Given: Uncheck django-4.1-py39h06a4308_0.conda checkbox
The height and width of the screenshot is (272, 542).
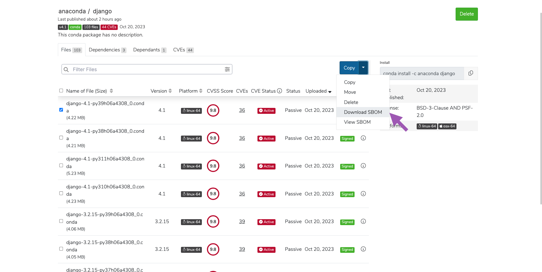Looking at the screenshot, I should coord(61,110).
